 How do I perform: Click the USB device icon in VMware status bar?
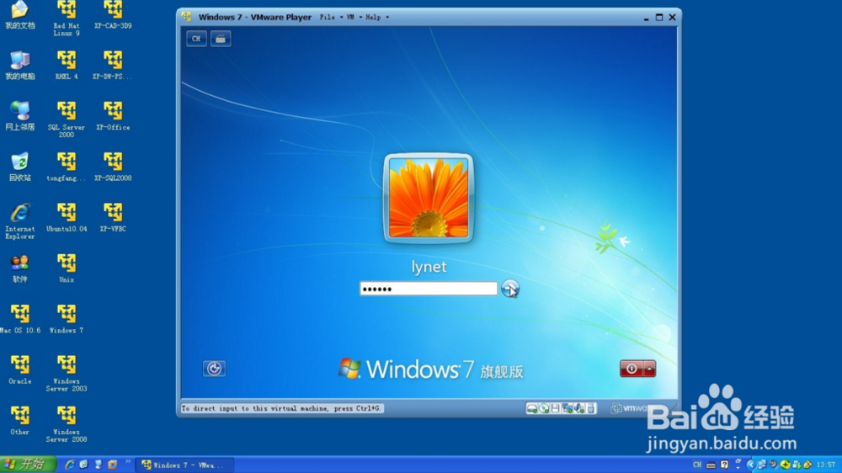(x=591, y=408)
